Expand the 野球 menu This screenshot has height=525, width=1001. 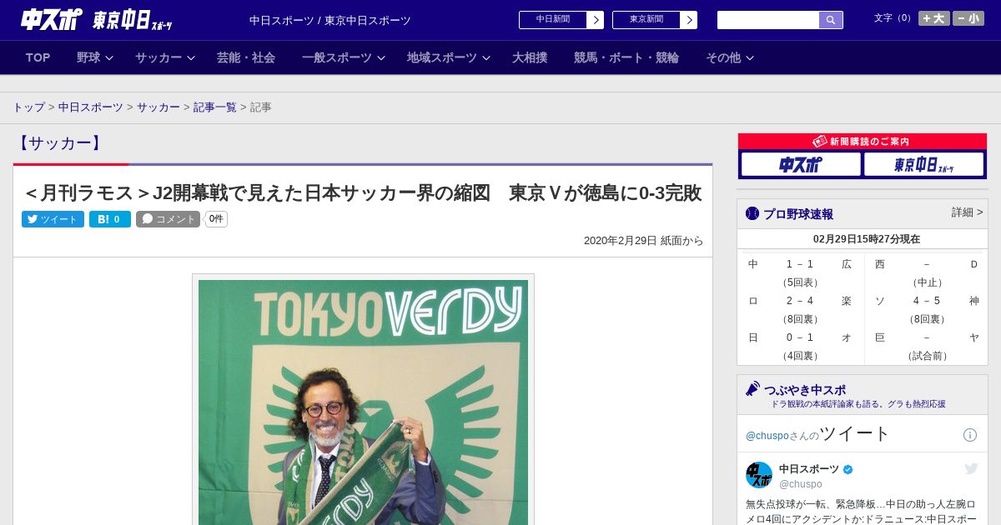[x=95, y=57]
